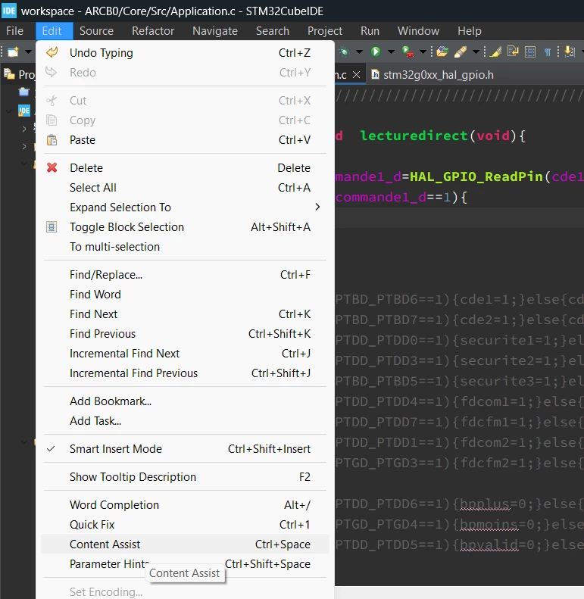Open the Navigate menu

pyautogui.click(x=215, y=30)
